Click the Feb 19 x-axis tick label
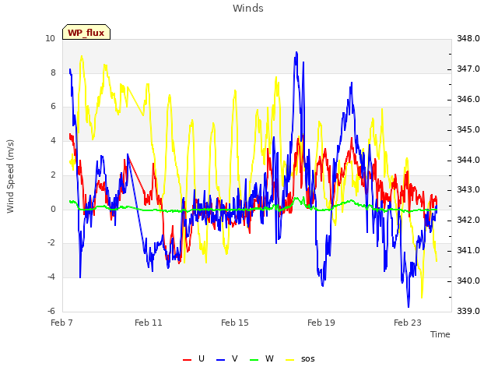The width and height of the screenshot is (498, 374). pos(321,323)
